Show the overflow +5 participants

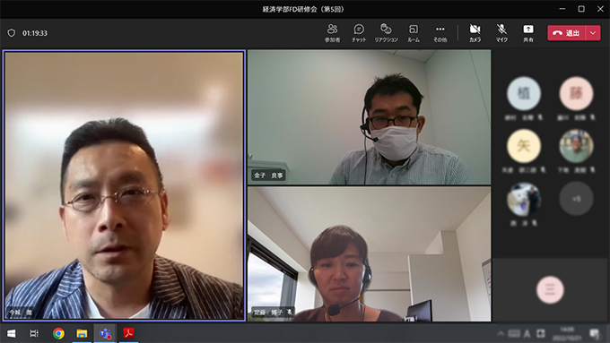(576, 199)
